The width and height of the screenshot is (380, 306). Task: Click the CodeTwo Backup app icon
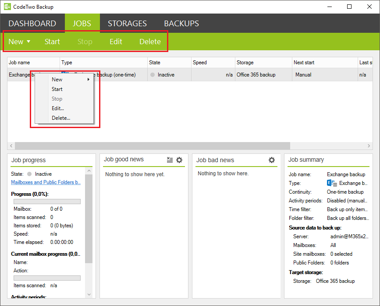pos(7,7)
